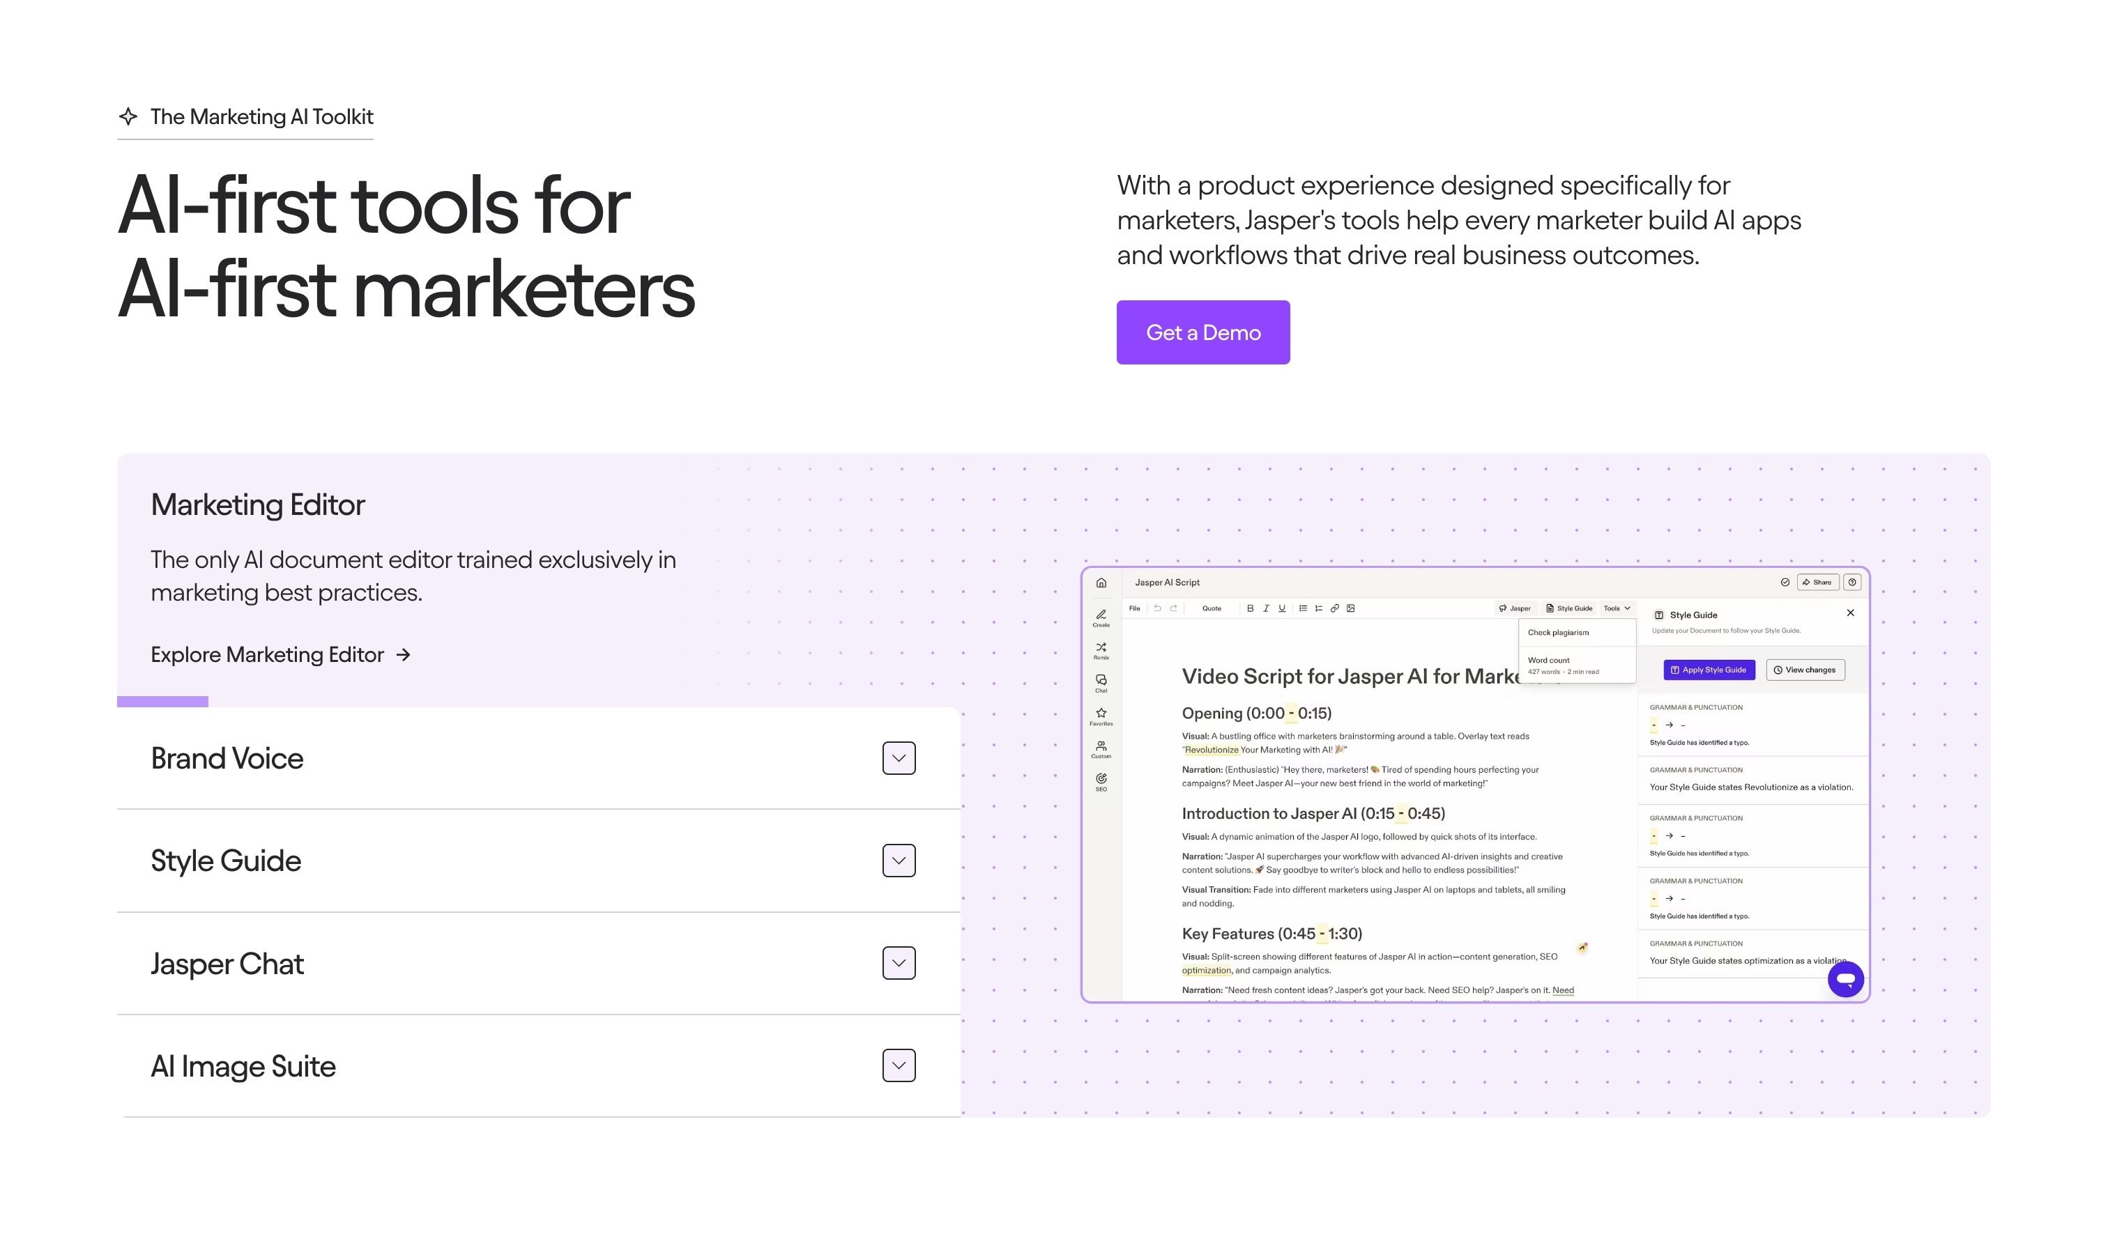Click the Brand Voice heading text
The height and width of the screenshot is (1248, 2108).
(227, 759)
